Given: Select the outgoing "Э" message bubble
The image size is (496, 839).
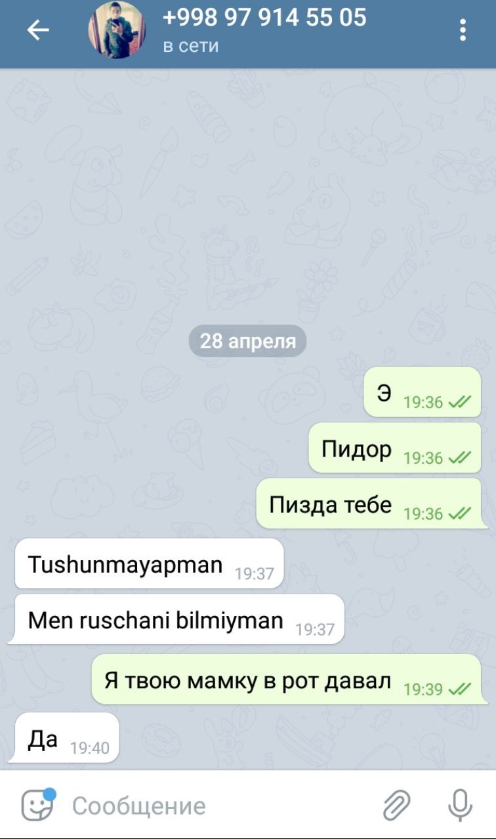Looking at the screenshot, I should [x=422, y=392].
